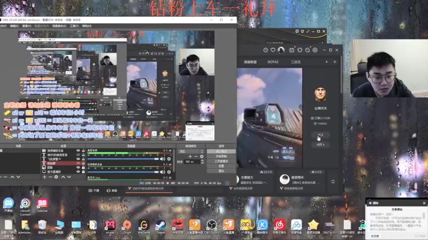The width and height of the screenshot is (428, 240).
Task: Add a new category tab with plus icon
Action: tap(335, 62)
